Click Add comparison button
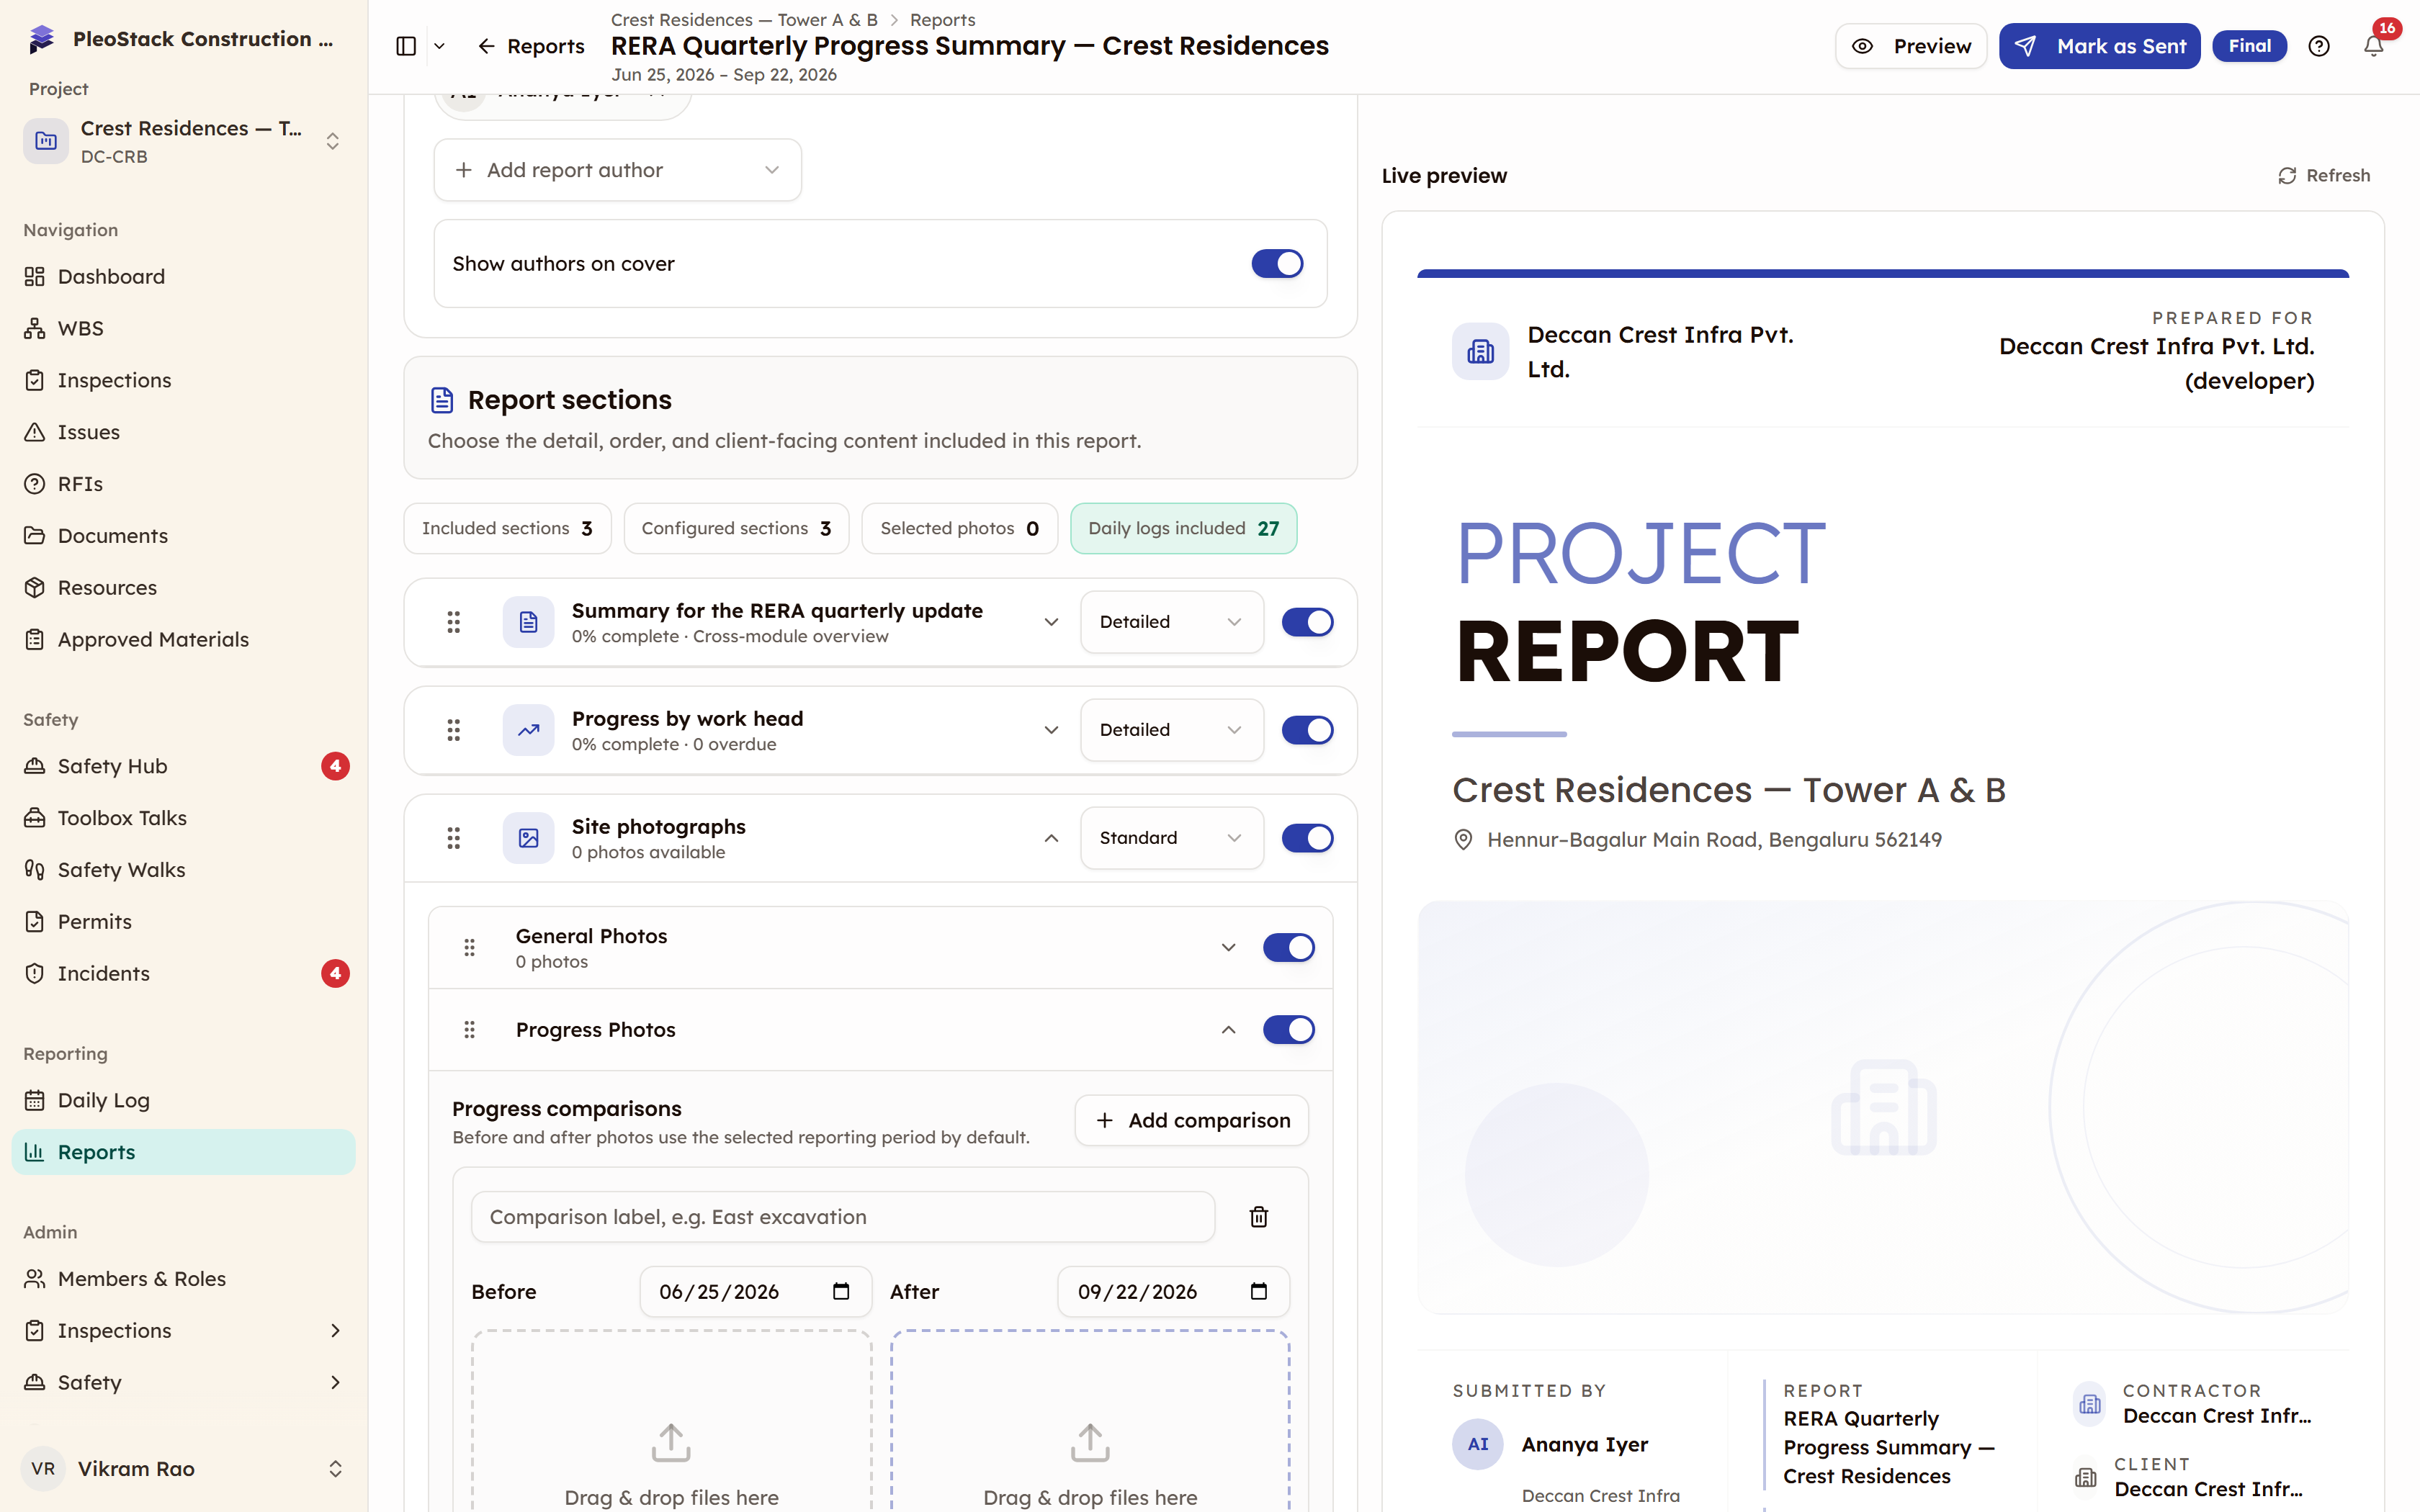The image size is (2420, 1512). pos(1191,1120)
